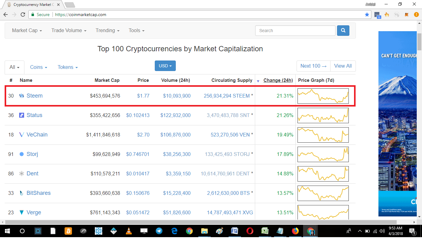The image size is (422, 239).
Task: Bookmark the page with the star icon
Action: [367, 15]
